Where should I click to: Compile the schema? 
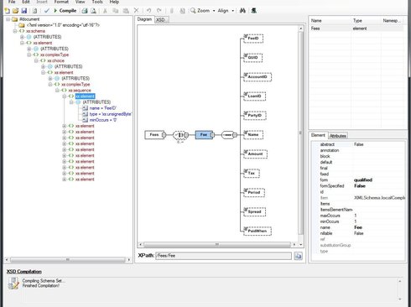(x=65, y=11)
